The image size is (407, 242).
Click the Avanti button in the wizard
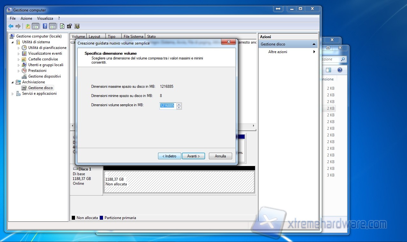193,156
